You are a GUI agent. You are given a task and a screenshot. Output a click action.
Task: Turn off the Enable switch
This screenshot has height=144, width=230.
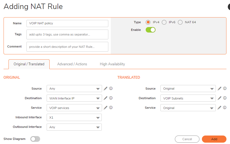[151, 30]
